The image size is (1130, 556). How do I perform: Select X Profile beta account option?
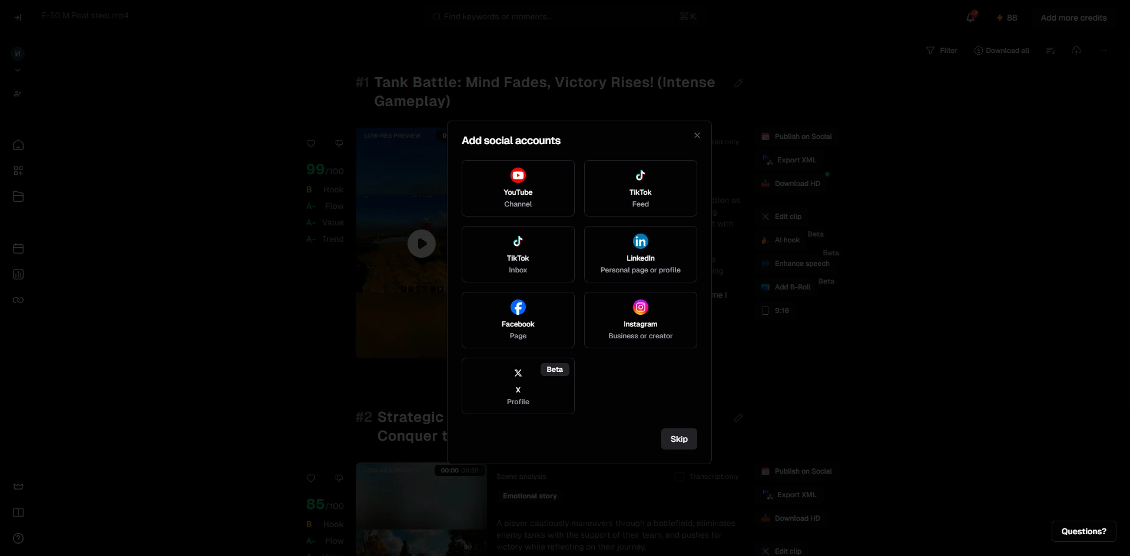click(518, 386)
